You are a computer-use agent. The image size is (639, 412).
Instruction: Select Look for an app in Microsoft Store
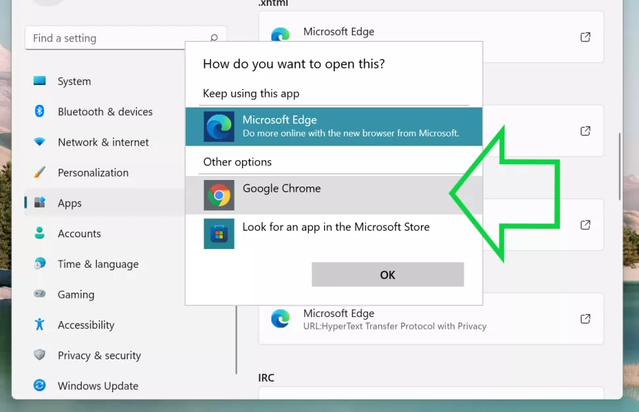point(334,234)
